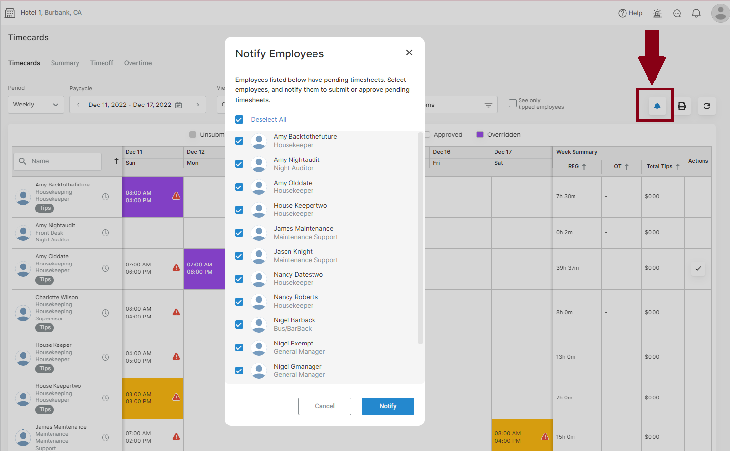The height and width of the screenshot is (451, 730).
Task: Cancel the Notify Employees dialog
Action: click(x=325, y=406)
